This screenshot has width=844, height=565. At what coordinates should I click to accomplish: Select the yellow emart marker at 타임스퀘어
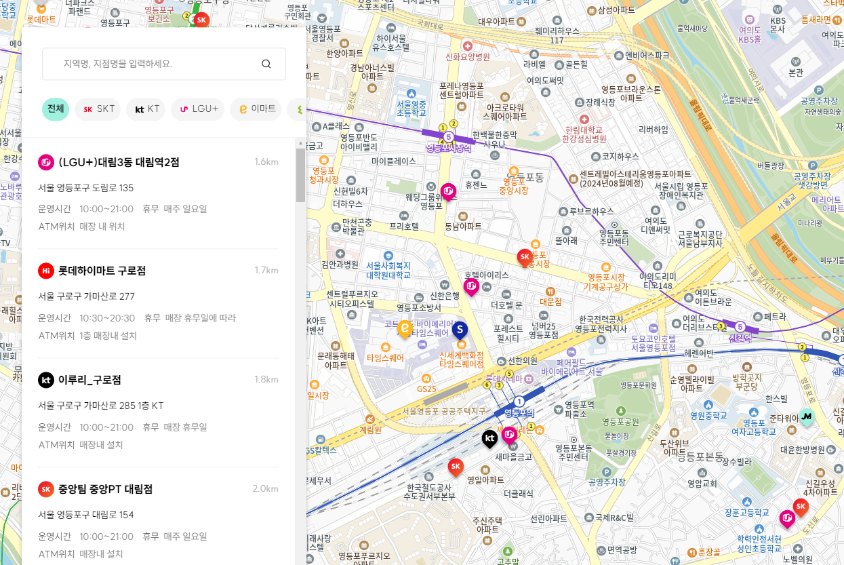405,330
